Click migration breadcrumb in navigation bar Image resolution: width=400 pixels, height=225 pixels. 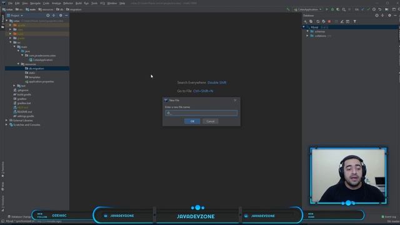(x=74, y=9)
